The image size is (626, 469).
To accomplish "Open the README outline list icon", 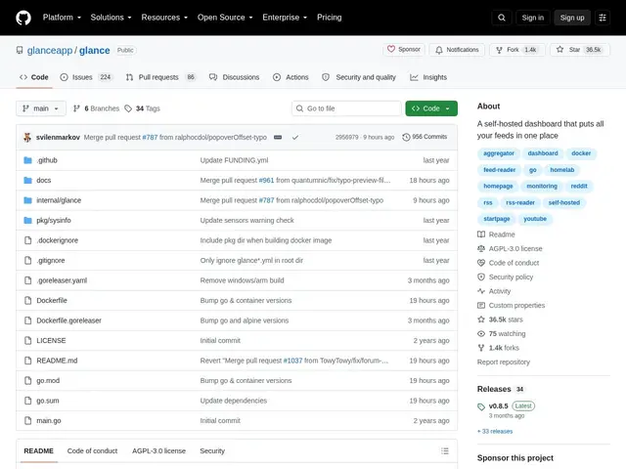I will (445, 450).
